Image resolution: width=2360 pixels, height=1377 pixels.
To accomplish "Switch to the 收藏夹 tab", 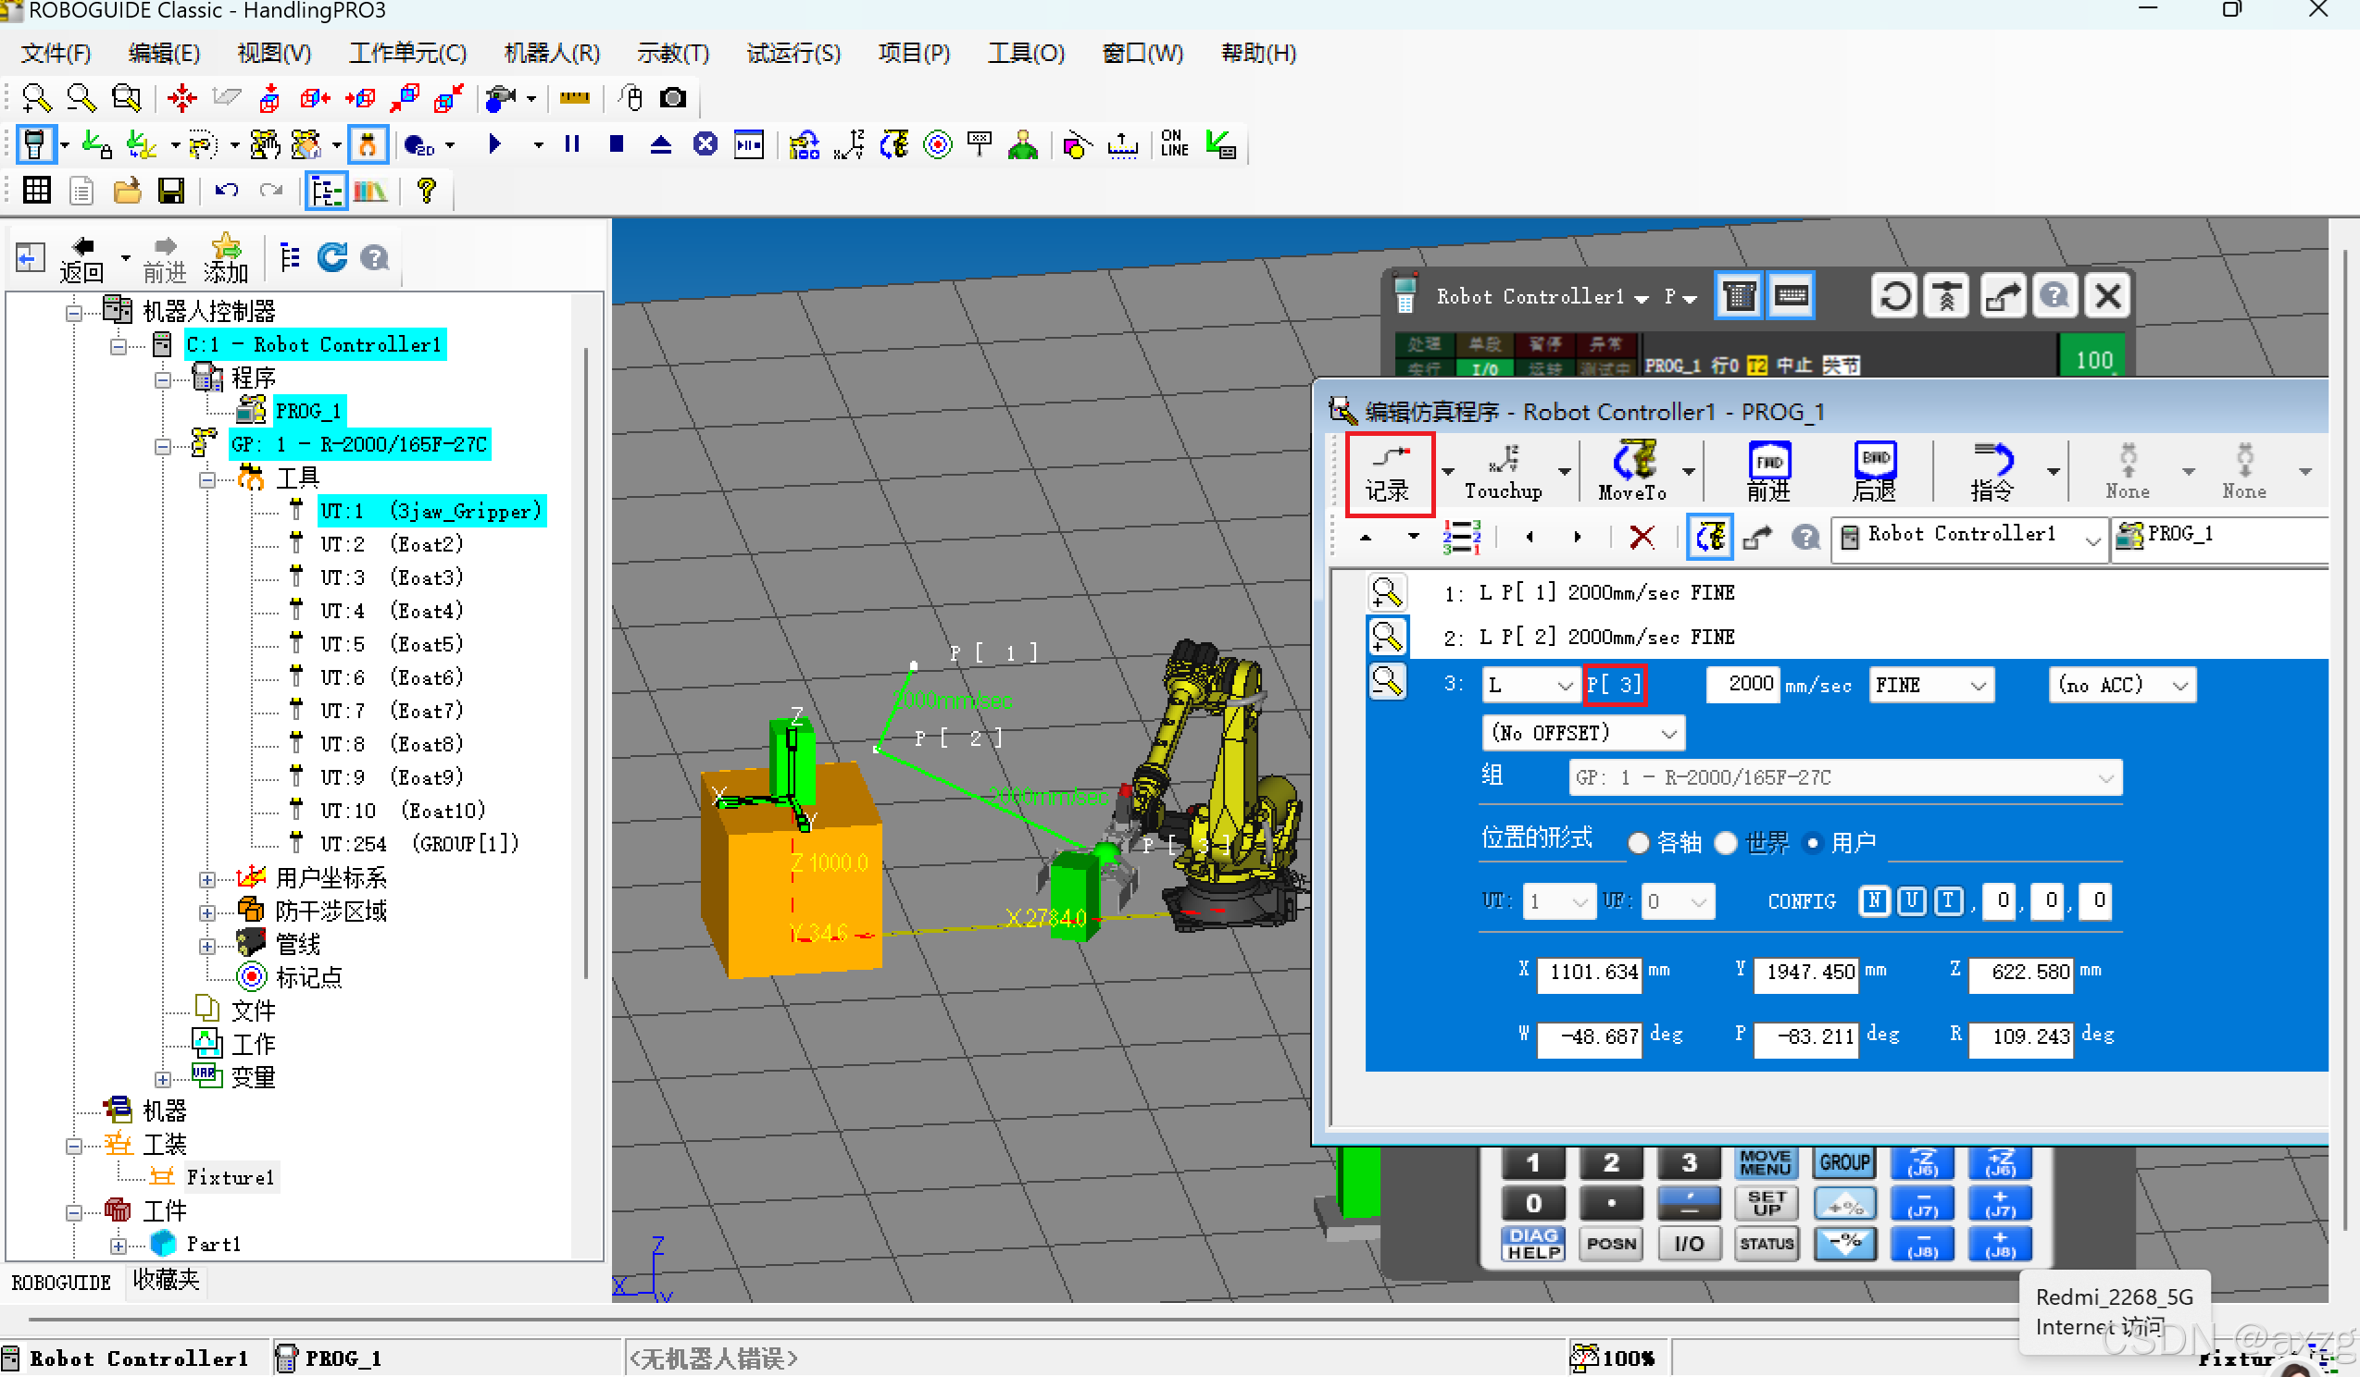I will pyautogui.click(x=166, y=1281).
